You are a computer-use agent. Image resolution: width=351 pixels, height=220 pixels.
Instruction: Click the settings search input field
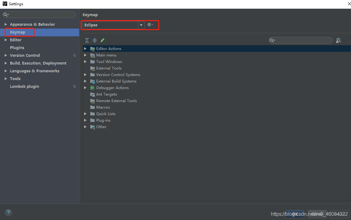coord(39,15)
